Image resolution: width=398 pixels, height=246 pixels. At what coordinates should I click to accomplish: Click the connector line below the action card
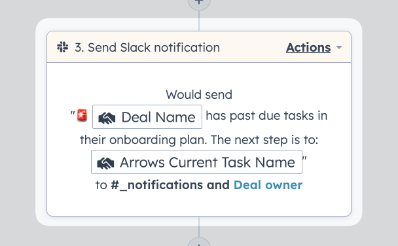[x=199, y=227]
